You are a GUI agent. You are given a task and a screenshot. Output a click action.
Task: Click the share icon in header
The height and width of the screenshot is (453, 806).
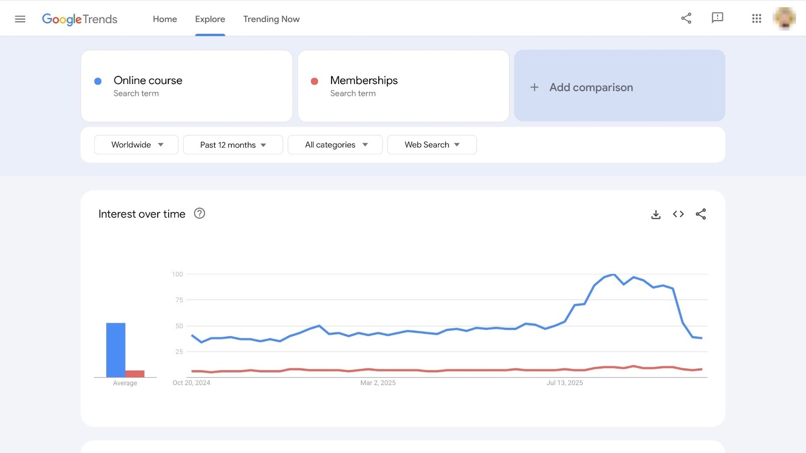point(686,19)
